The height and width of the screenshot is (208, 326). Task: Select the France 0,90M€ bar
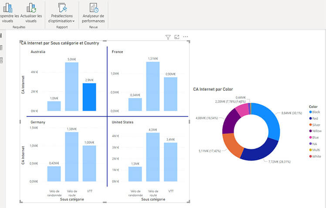pos(170,94)
